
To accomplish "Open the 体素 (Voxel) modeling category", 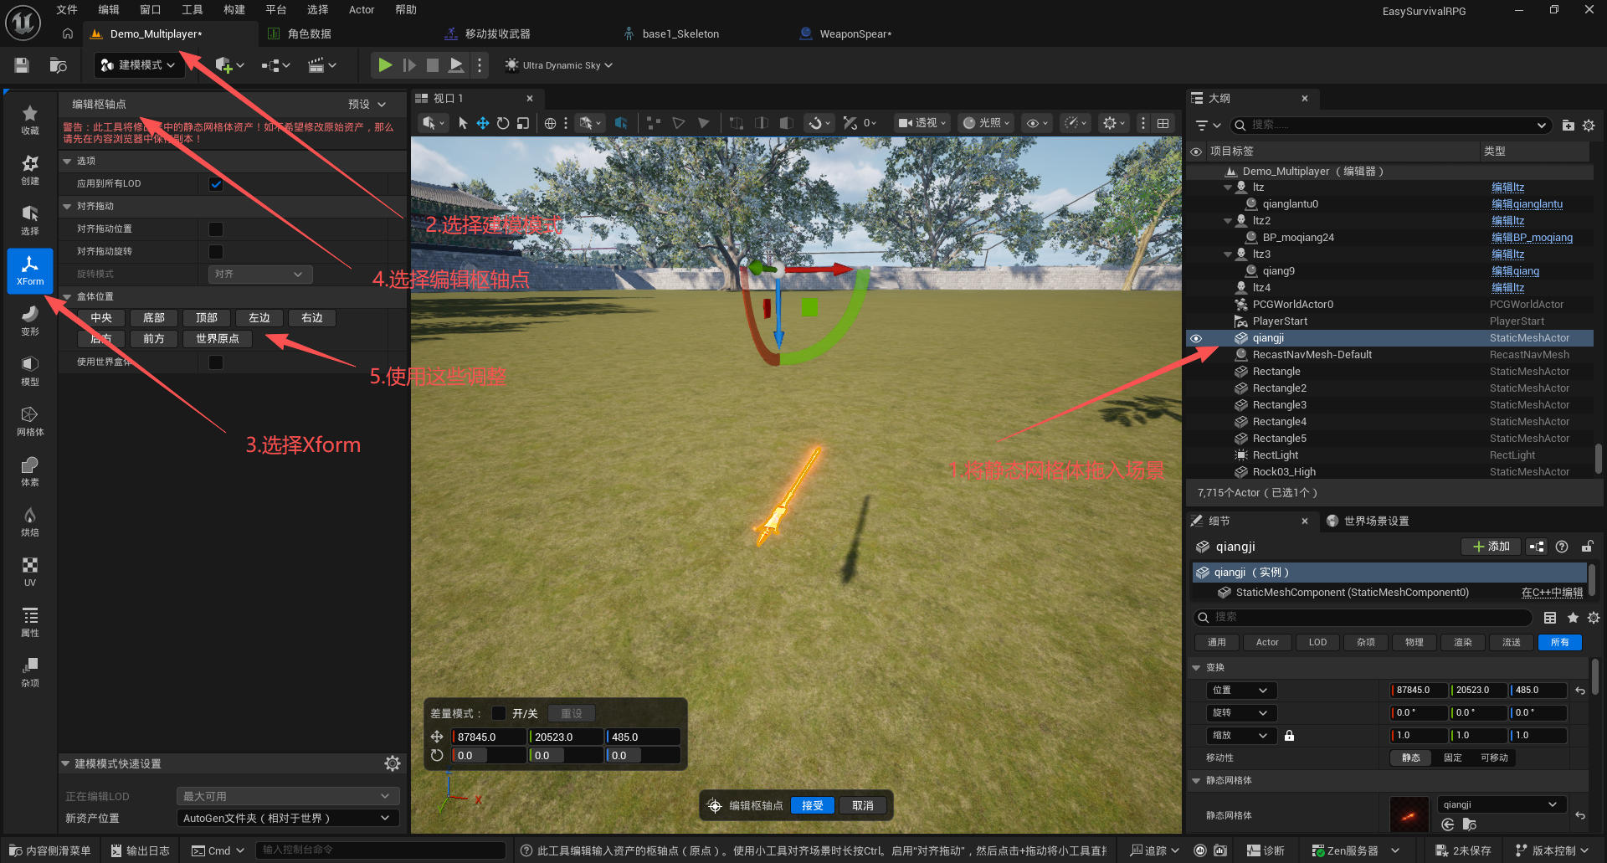I will 30,471.
